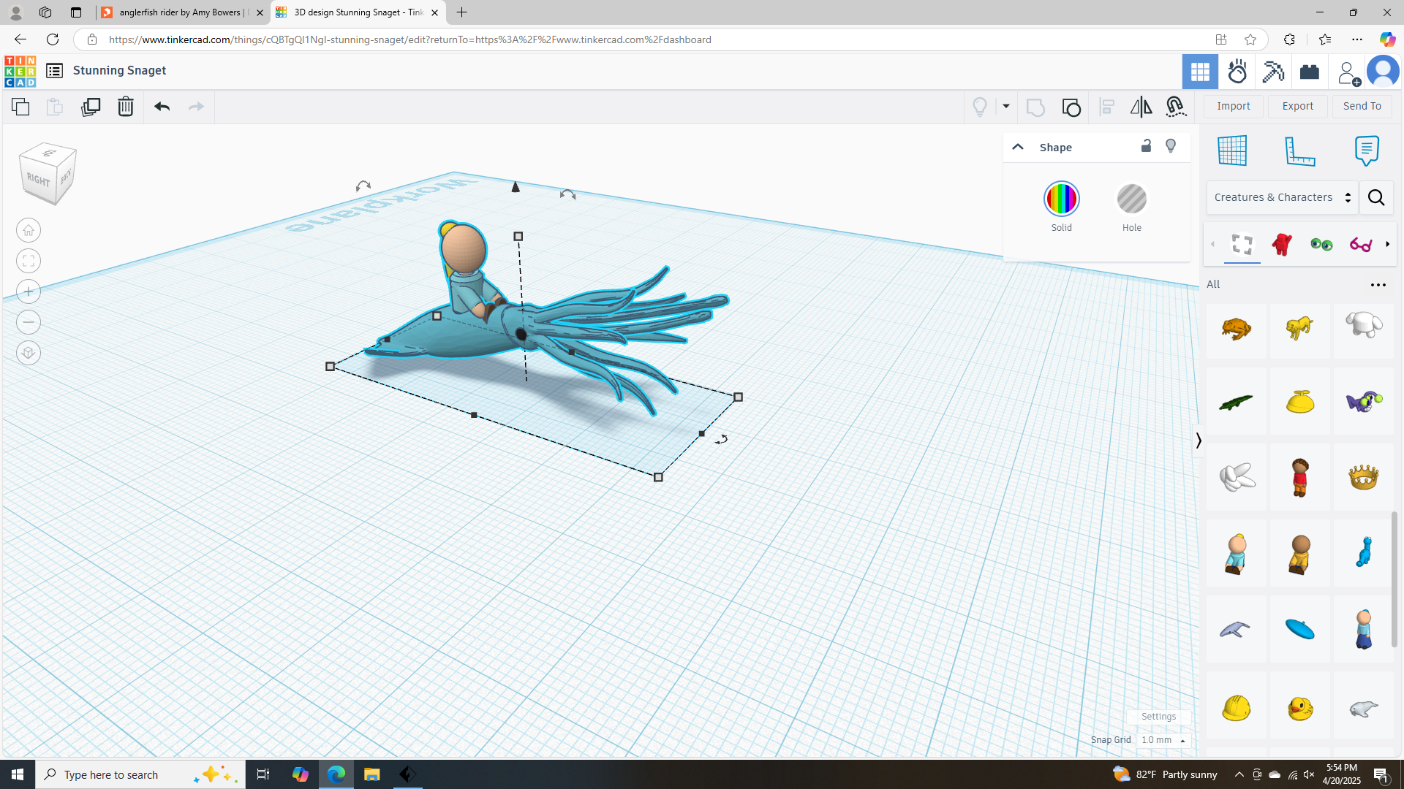Collapse the shapes panel with the side chevron
1404x789 pixels.
coord(1198,441)
